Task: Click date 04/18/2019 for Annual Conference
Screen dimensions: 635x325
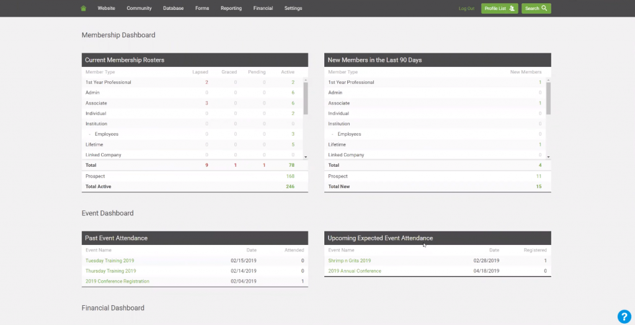Action: (x=486, y=270)
